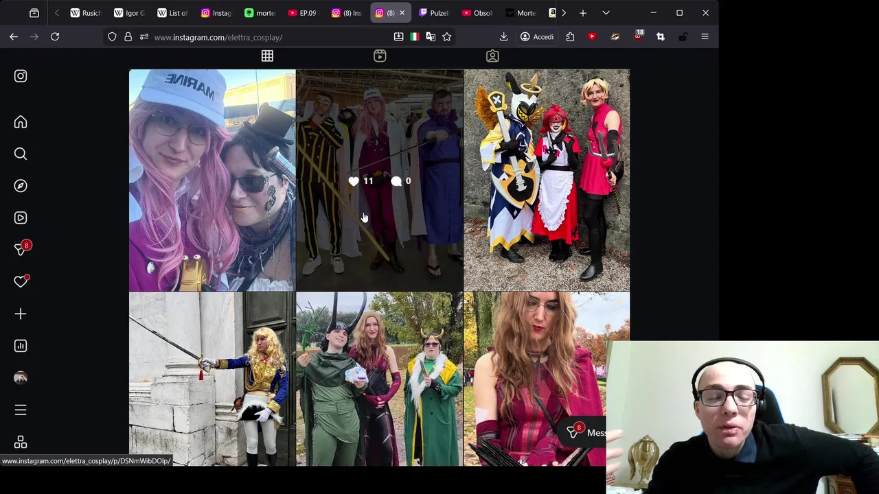Screen dimensions: 879x494
Task: Open Reels in the left sidebar
Action: 21,217
